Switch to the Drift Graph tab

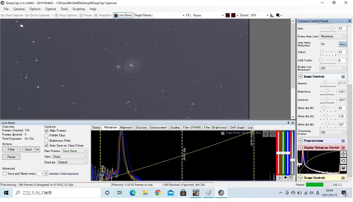[237, 128]
